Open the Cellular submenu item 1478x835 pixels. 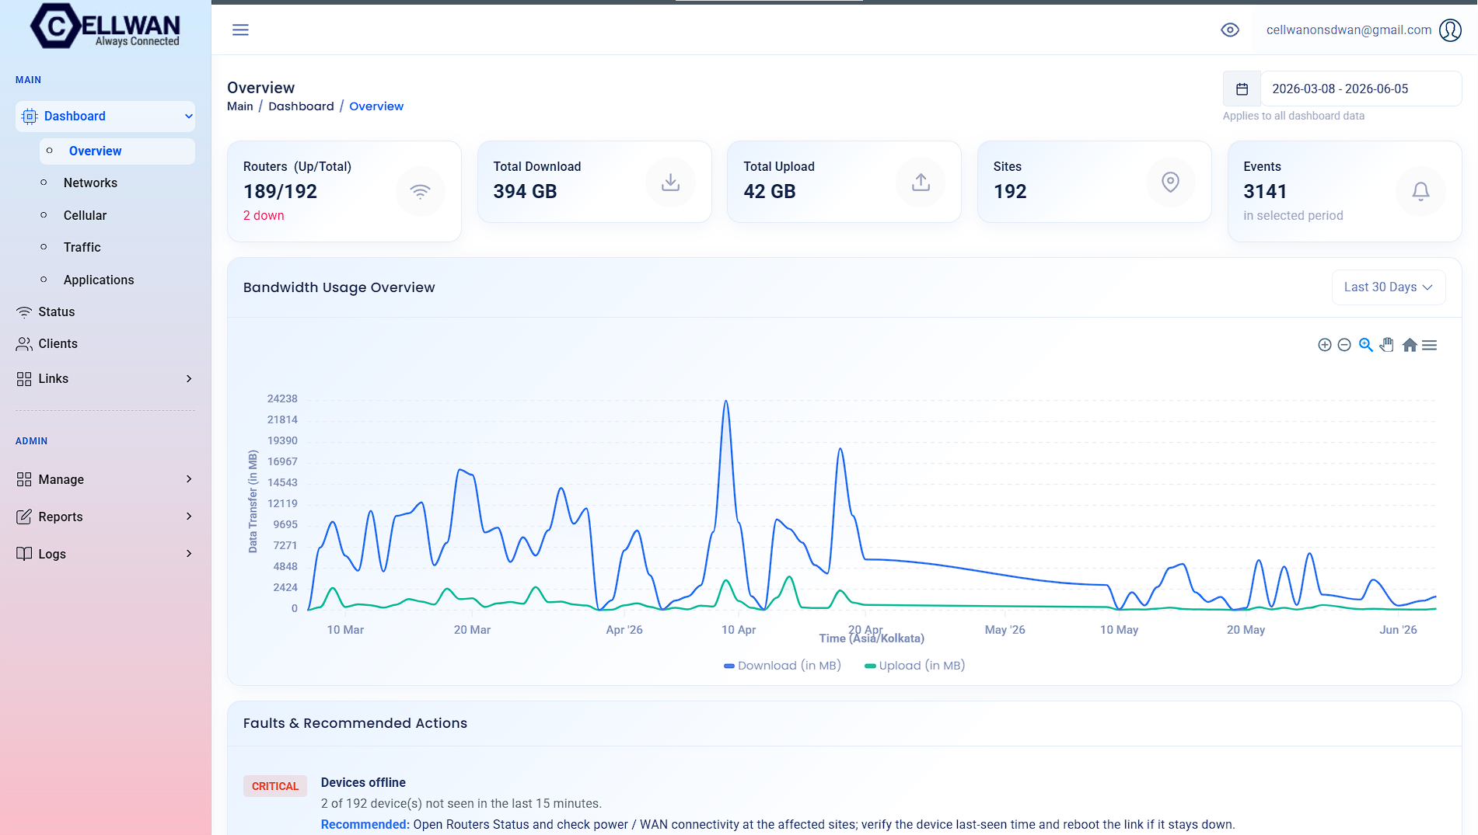click(85, 216)
